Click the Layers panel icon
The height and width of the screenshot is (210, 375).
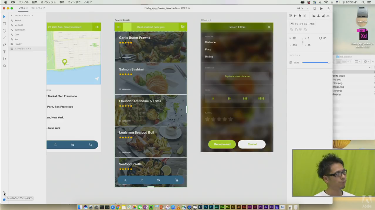4,199
